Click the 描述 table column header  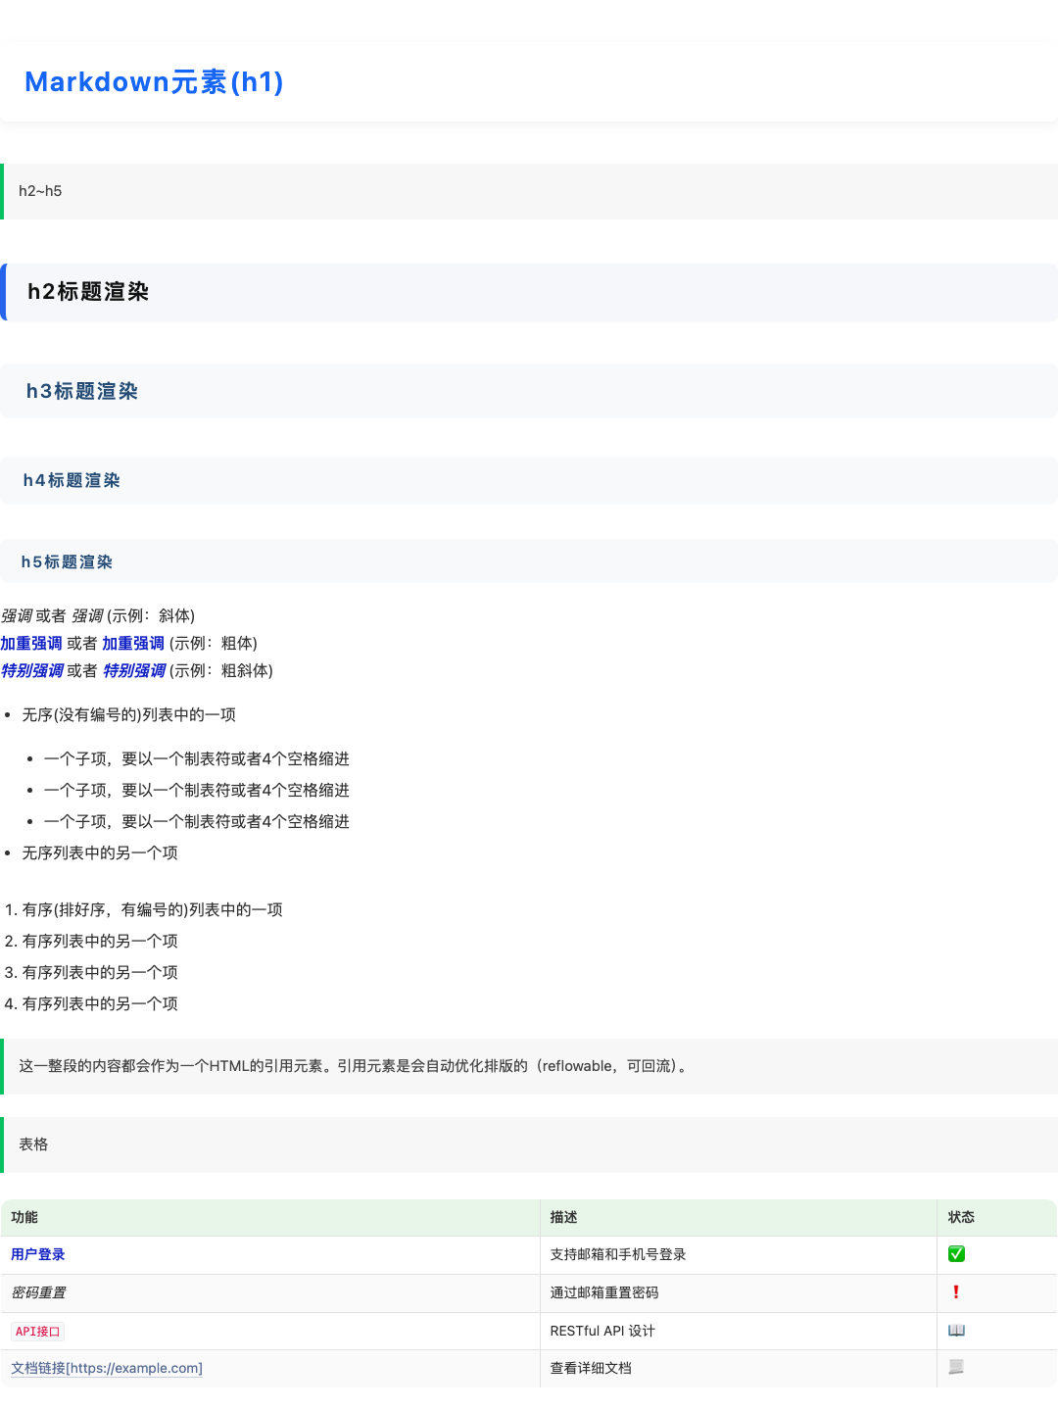563,1217
